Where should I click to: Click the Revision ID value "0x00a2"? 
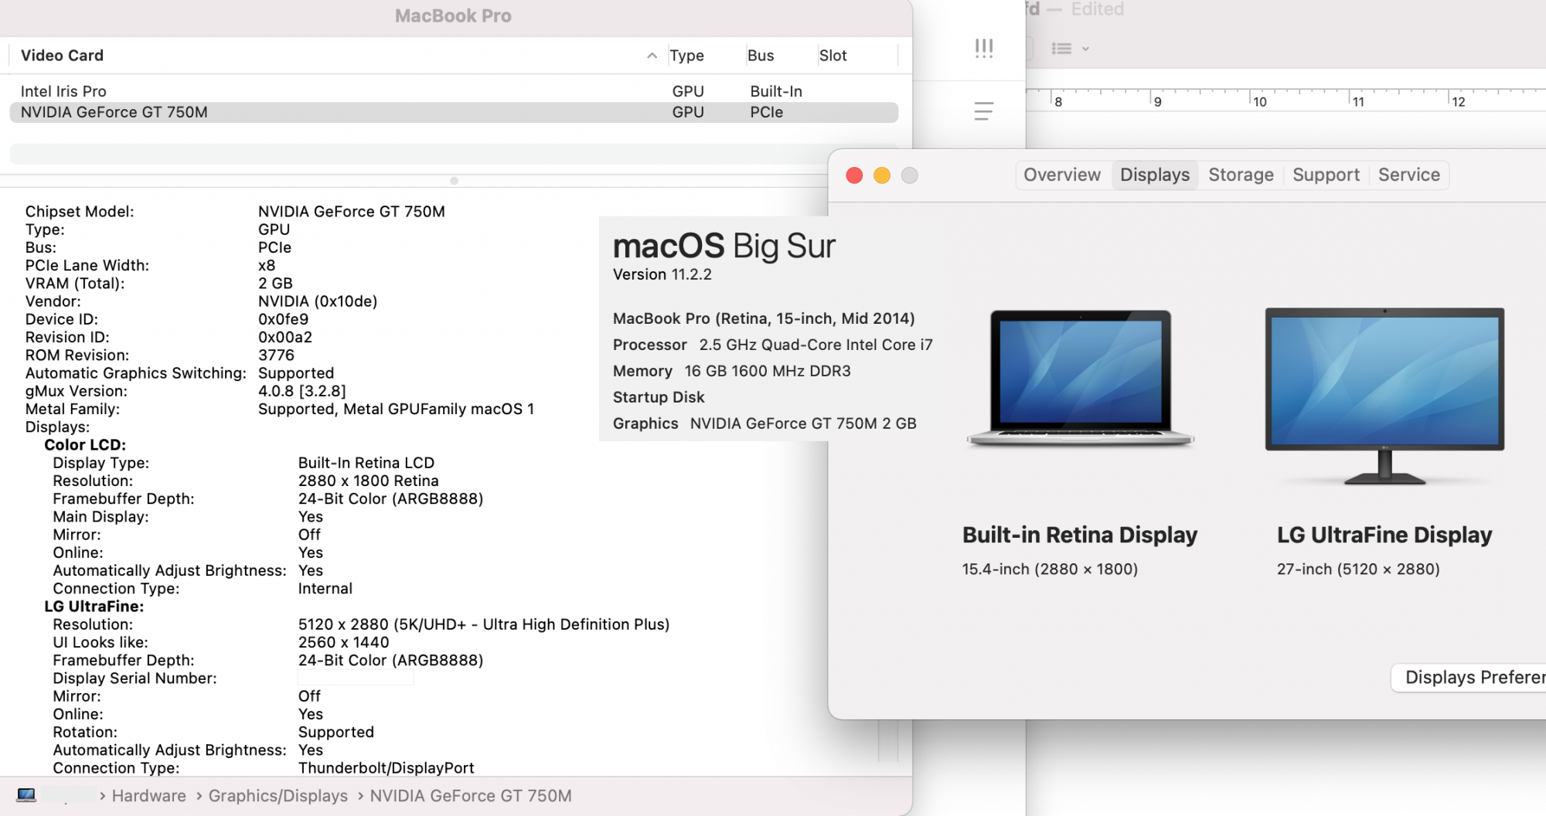click(x=285, y=337)
